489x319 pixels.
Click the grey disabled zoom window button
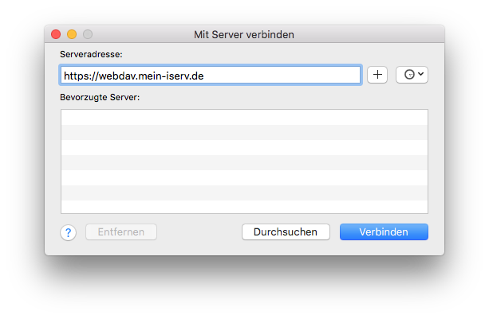tap(88, 34)
